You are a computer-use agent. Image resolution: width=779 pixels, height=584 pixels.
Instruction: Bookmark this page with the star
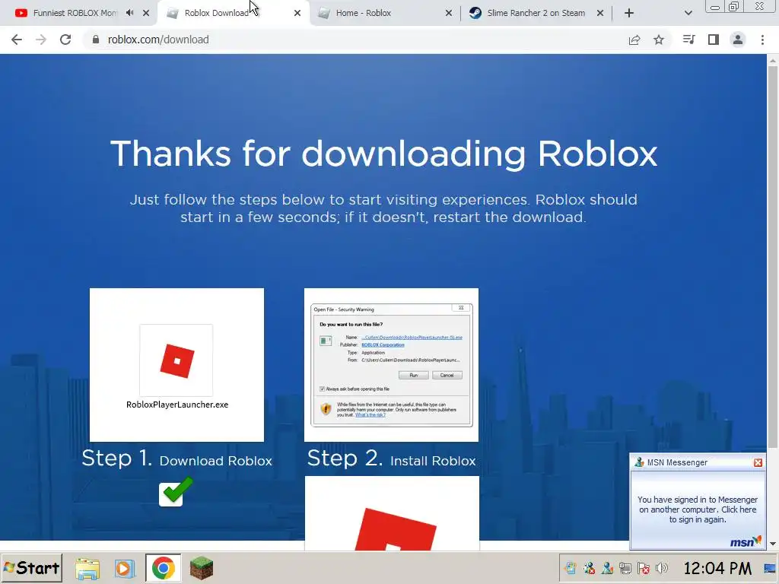pos(659,40)
